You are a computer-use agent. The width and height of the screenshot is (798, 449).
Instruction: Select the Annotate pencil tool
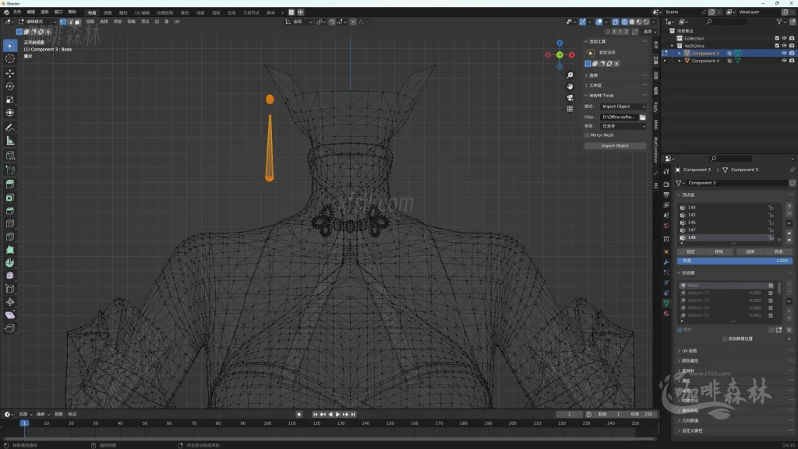click(9, 128)
